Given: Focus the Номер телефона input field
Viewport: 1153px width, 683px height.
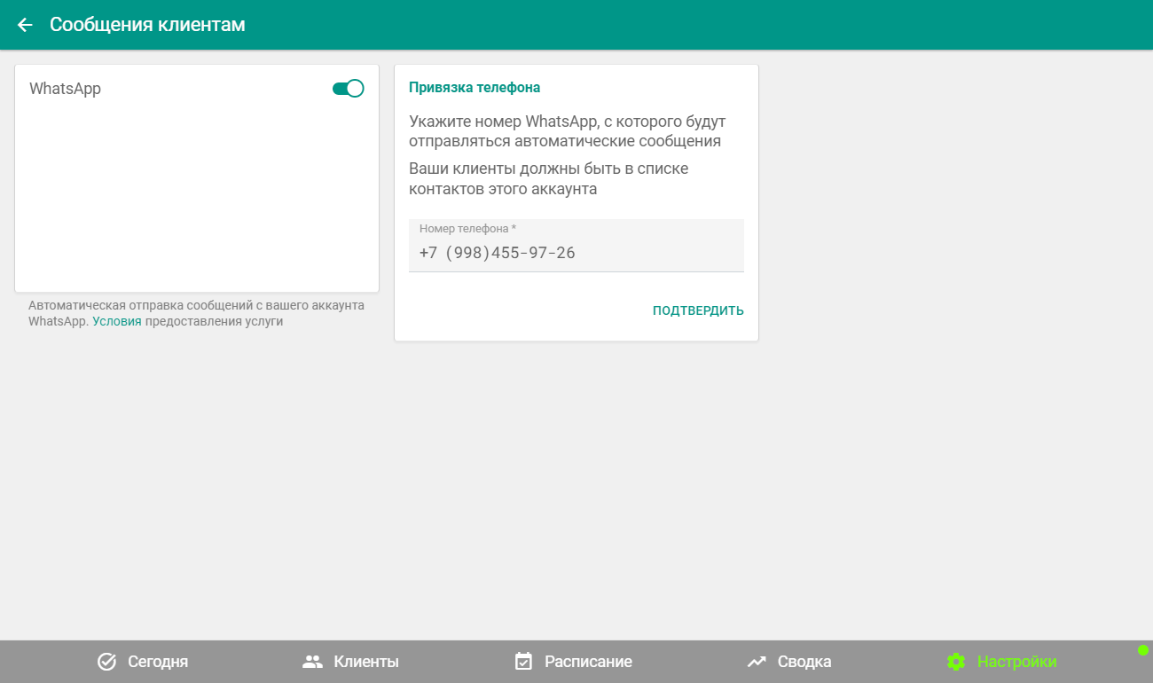Looking at the screenshot, I should pyautogui.click(x=576, y=246).
